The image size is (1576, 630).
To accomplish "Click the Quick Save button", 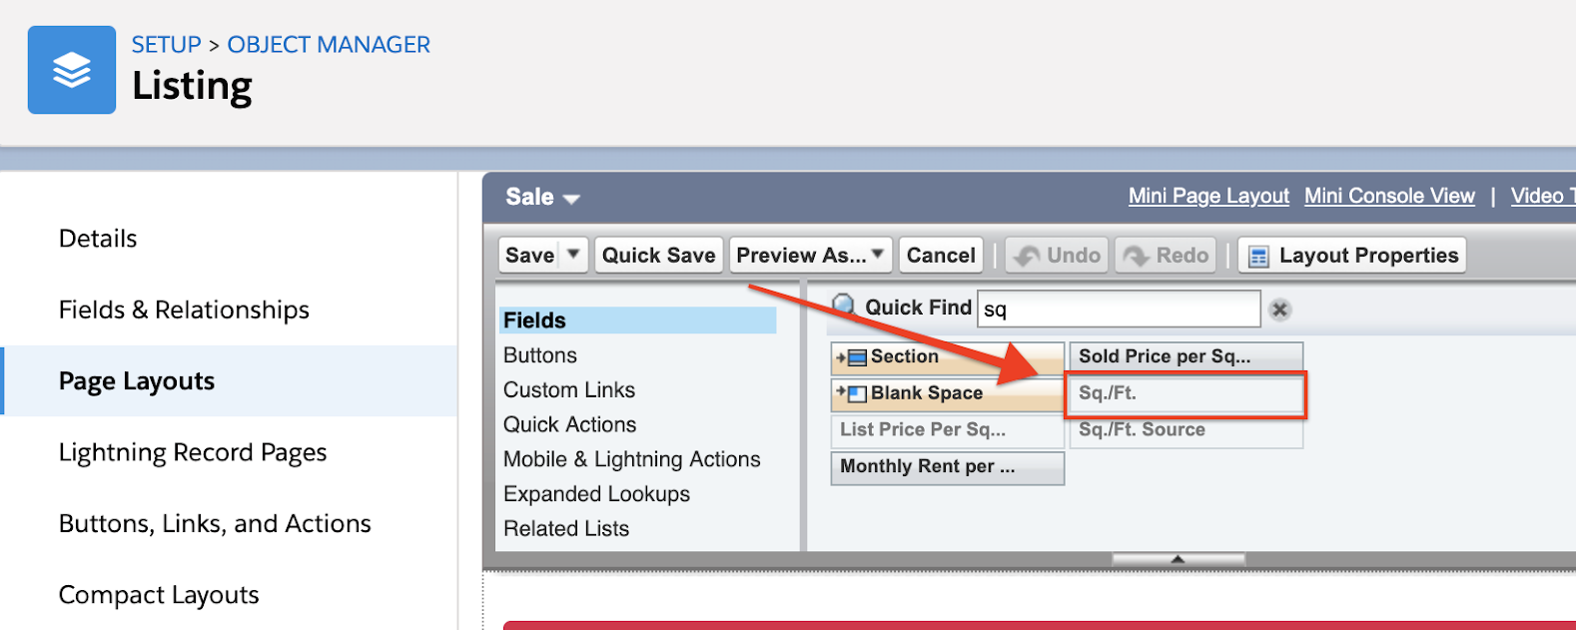I will click(658, 255).
